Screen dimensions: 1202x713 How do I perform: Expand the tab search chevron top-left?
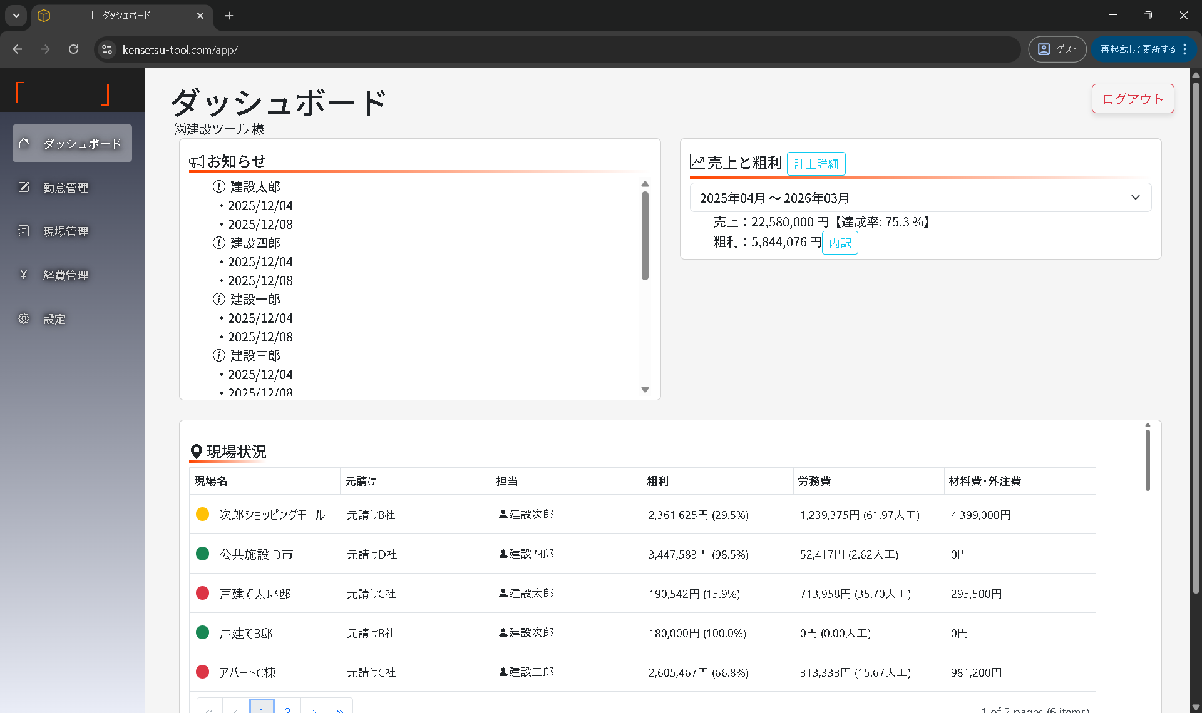pos(16,15)
